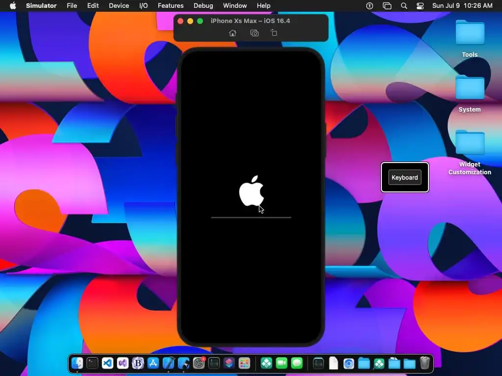Click the overlapping-windows icon in the menu bar
The width and height of the screenshot is (502, 376).
(387, 5)
